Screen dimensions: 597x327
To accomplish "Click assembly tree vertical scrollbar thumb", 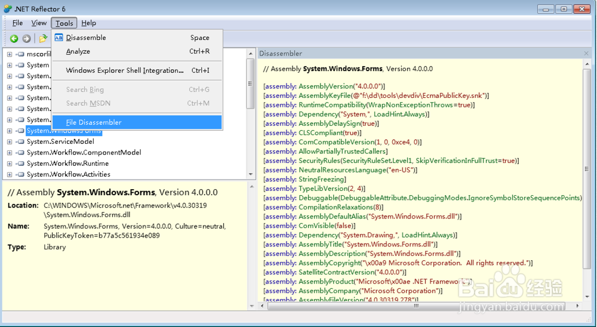I will [x=250, y=84].
